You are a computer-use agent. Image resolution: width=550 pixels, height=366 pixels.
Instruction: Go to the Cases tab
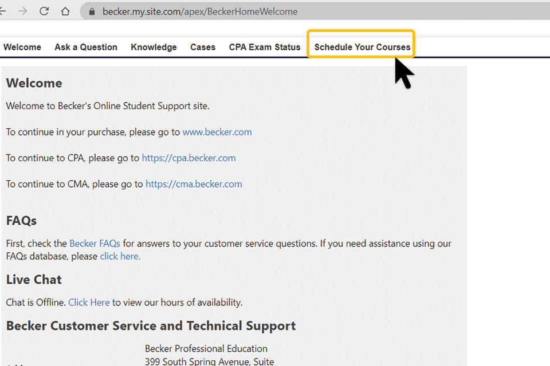[x=203, y=47]
